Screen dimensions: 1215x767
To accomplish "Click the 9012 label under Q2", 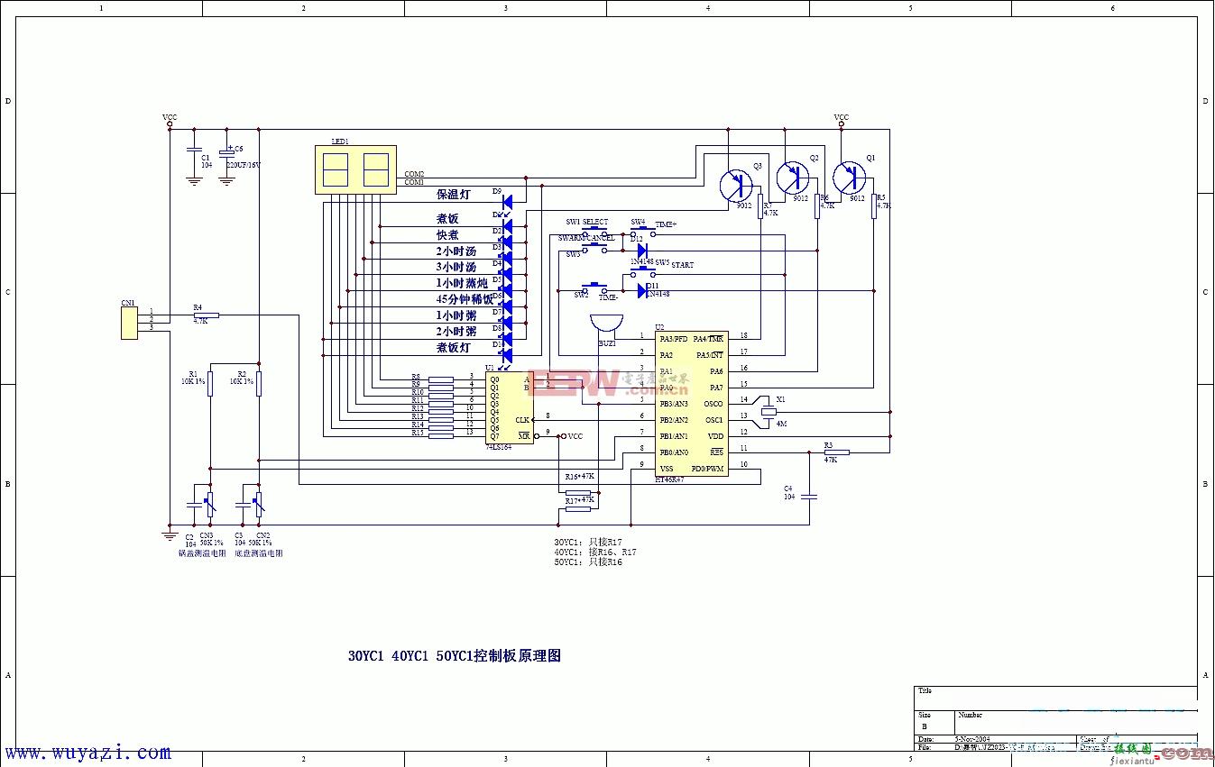I will (x=800, y=198).
